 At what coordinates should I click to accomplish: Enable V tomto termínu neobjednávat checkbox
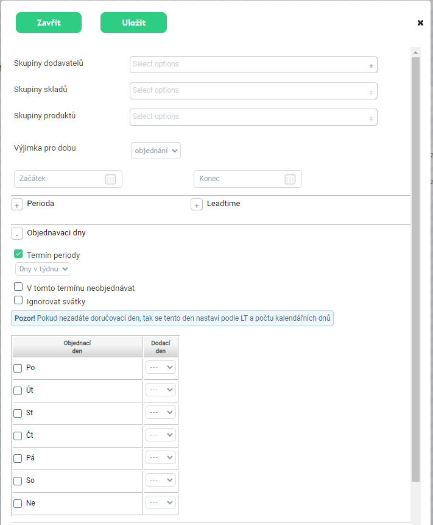[x=18, y=287]
